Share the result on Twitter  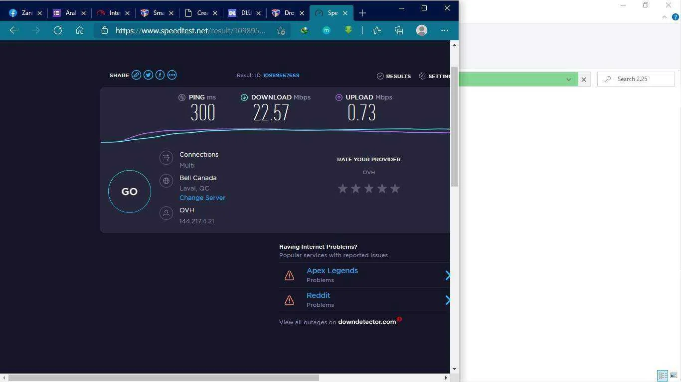pyautogui.click(x=148, y=75)
